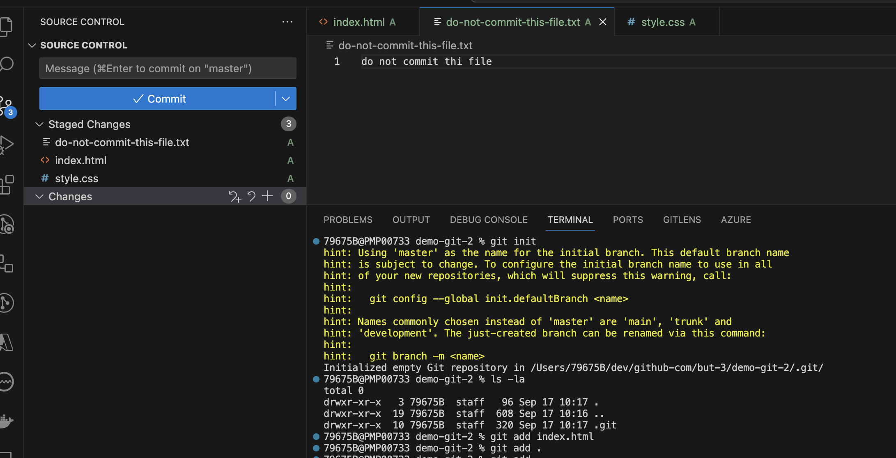Click the 'A' status letter next to style.css in staged list
The height and width of the screenshot is (458, 896).
pos(290,179)
